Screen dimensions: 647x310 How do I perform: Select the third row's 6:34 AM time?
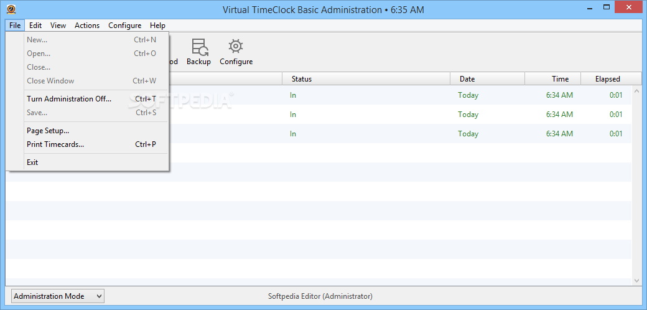pos(559,134)
